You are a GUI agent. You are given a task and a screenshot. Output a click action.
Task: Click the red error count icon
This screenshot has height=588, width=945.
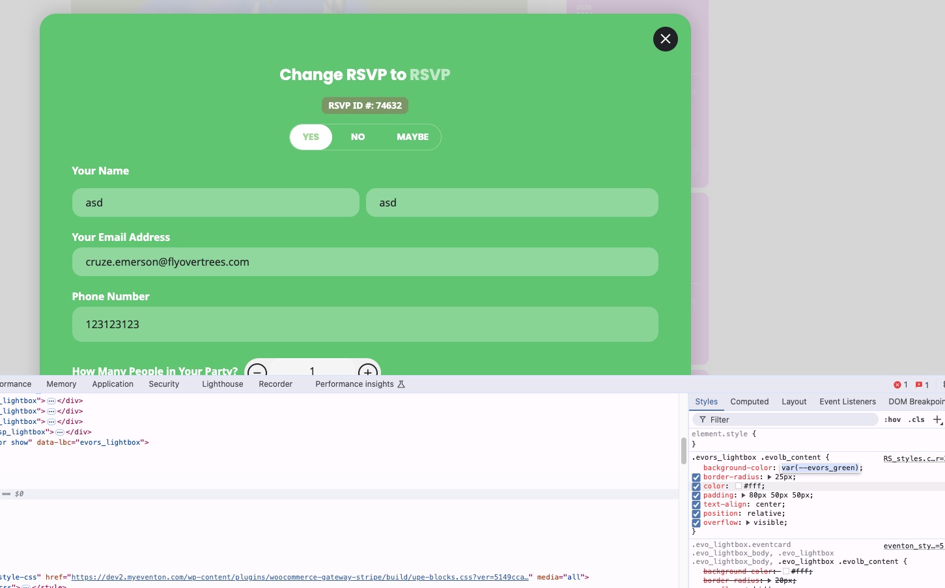[897, 385]
